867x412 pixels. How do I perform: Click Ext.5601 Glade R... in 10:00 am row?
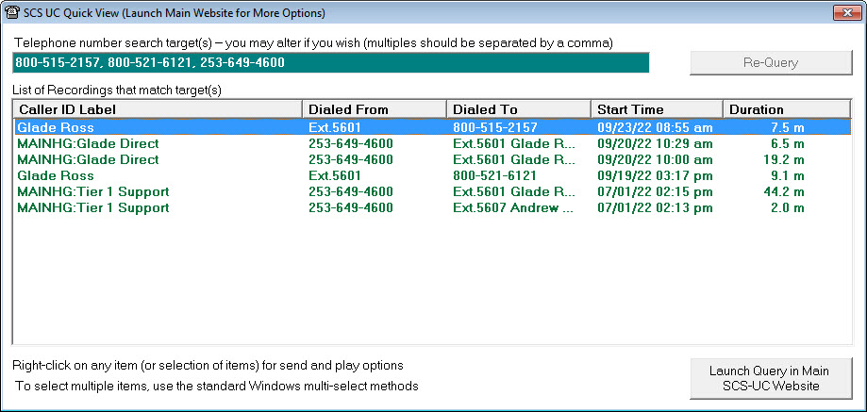514,159
